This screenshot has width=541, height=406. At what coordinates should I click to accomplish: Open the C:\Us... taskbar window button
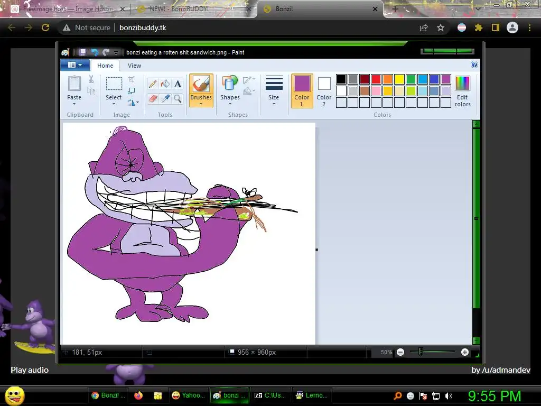[x=270, y=395]
